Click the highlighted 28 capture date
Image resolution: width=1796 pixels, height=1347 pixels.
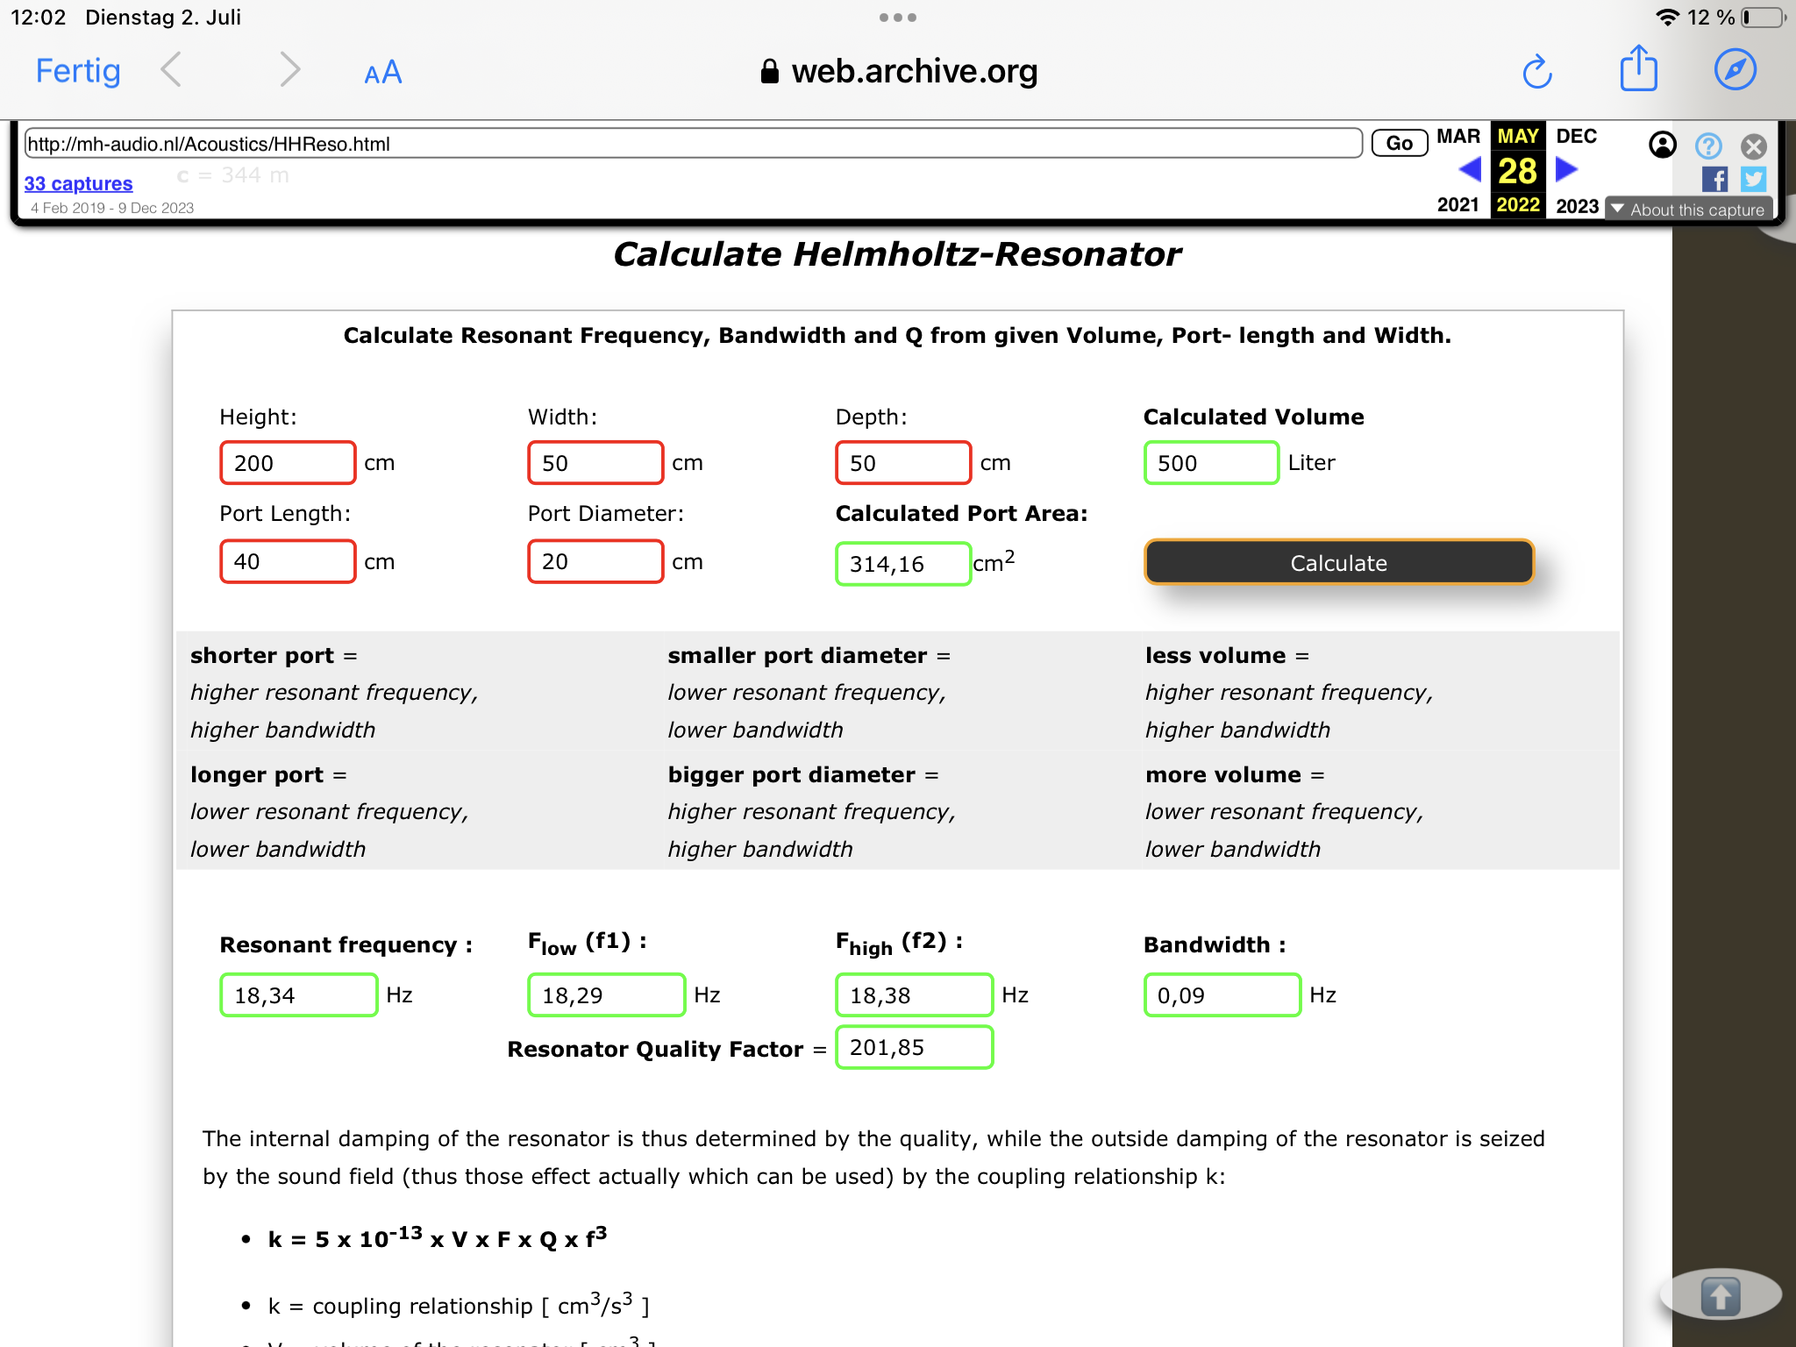(1518, 171)
